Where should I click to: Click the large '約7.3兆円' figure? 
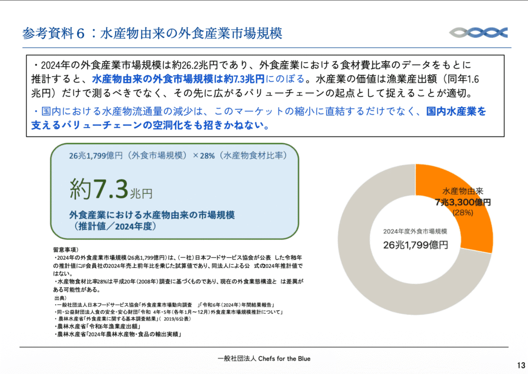(111, 189)
